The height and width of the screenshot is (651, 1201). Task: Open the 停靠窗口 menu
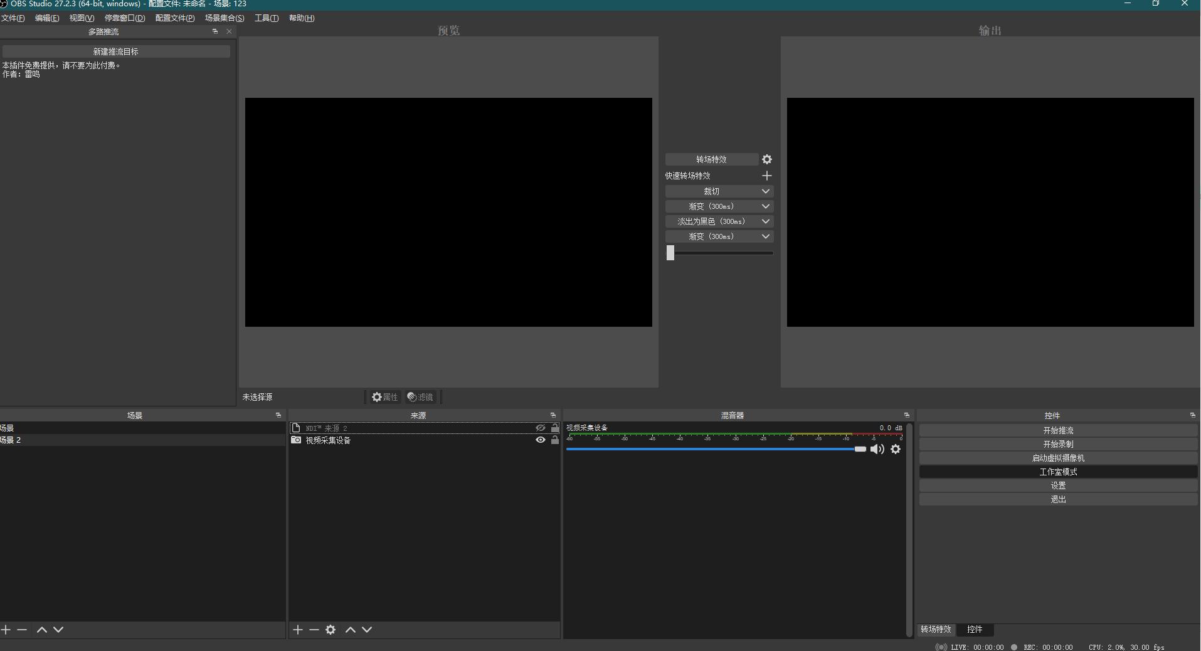pyautogui.click(x=125, y=18)
